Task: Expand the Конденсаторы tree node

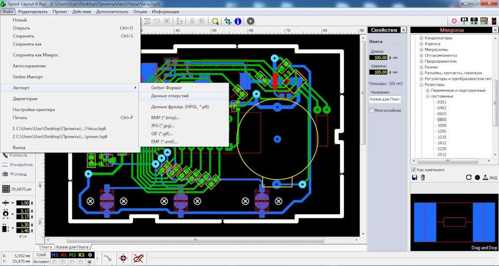Action: (x=422, y=38)
